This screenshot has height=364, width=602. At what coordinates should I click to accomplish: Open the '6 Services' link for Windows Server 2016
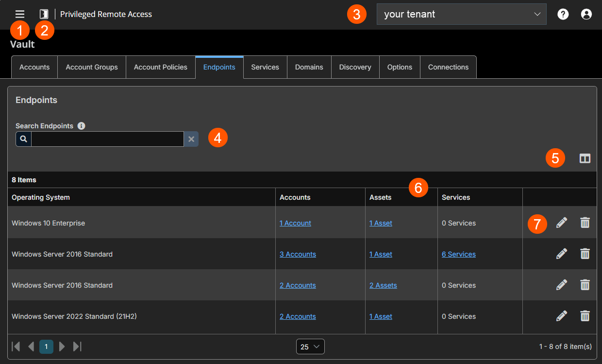pos(458,254)
